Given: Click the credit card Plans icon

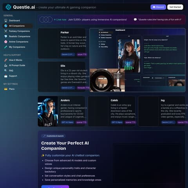Looking at the screenshot, I should tap(5, 89).
